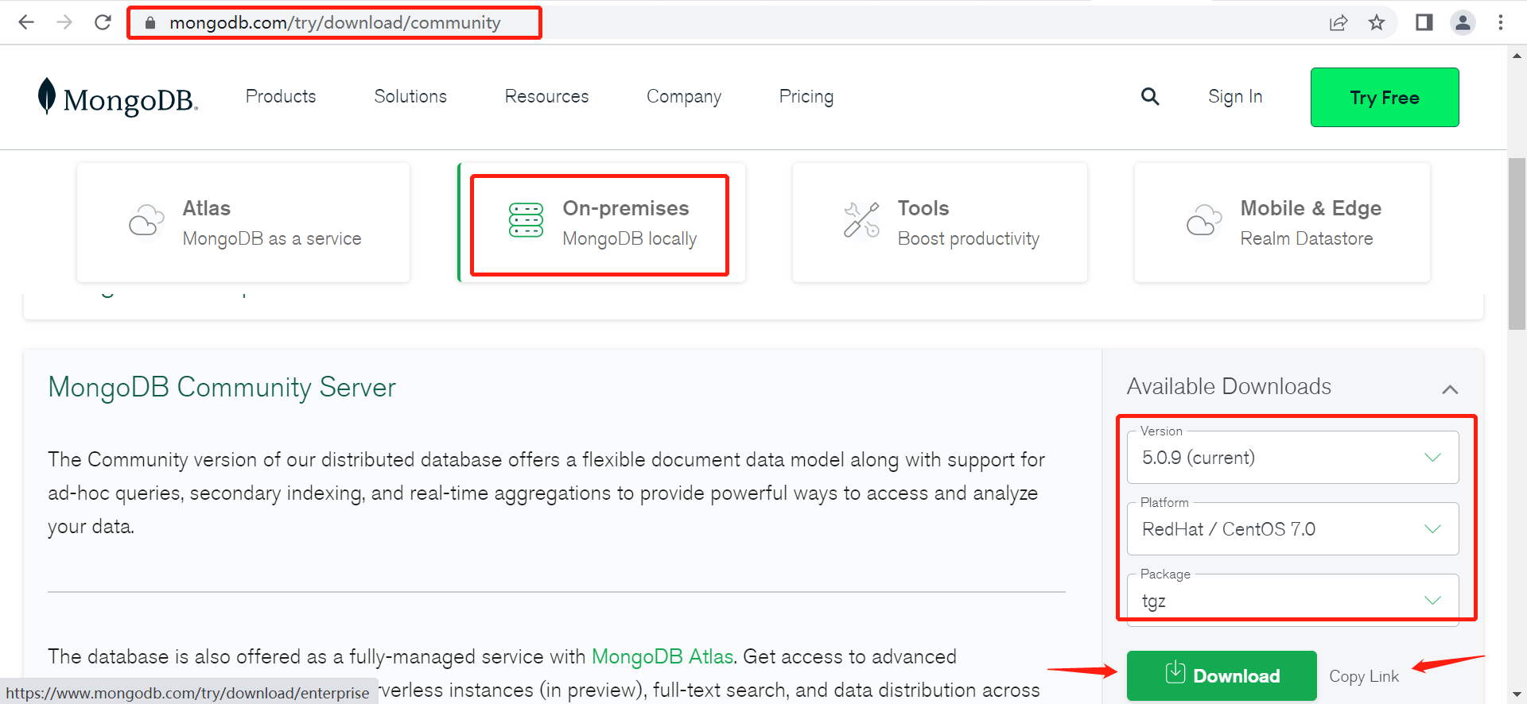The image size is (1527, 704).
Task: Open site search with the magnifier icon
Action: [1150, 97]
